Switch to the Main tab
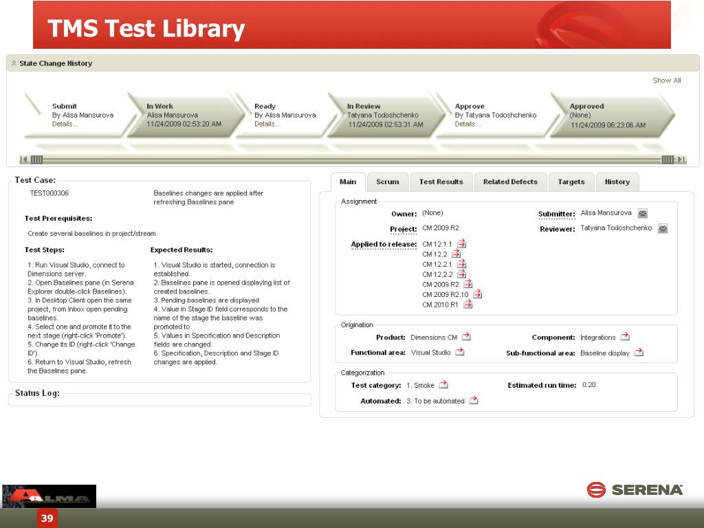 click(348, 181)
